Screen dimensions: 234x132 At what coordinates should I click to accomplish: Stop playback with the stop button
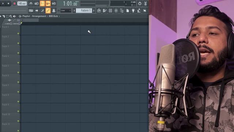pos(8,3)
